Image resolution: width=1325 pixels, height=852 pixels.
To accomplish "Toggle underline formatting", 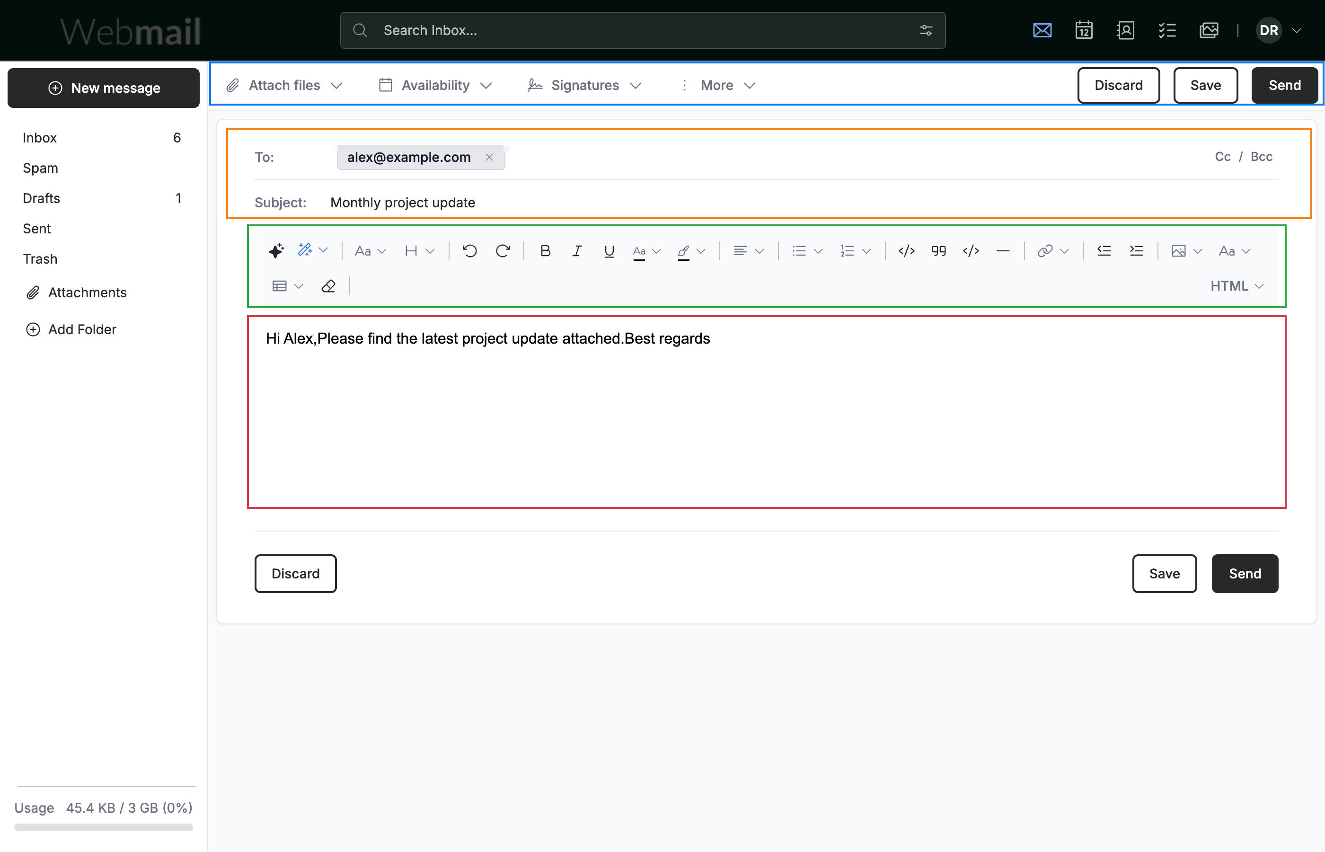I will (x=609, y=252).
